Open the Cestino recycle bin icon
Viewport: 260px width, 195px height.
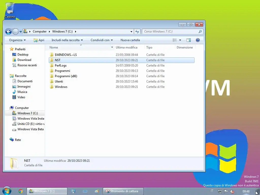pyautogui.click(x=10, y=10)
